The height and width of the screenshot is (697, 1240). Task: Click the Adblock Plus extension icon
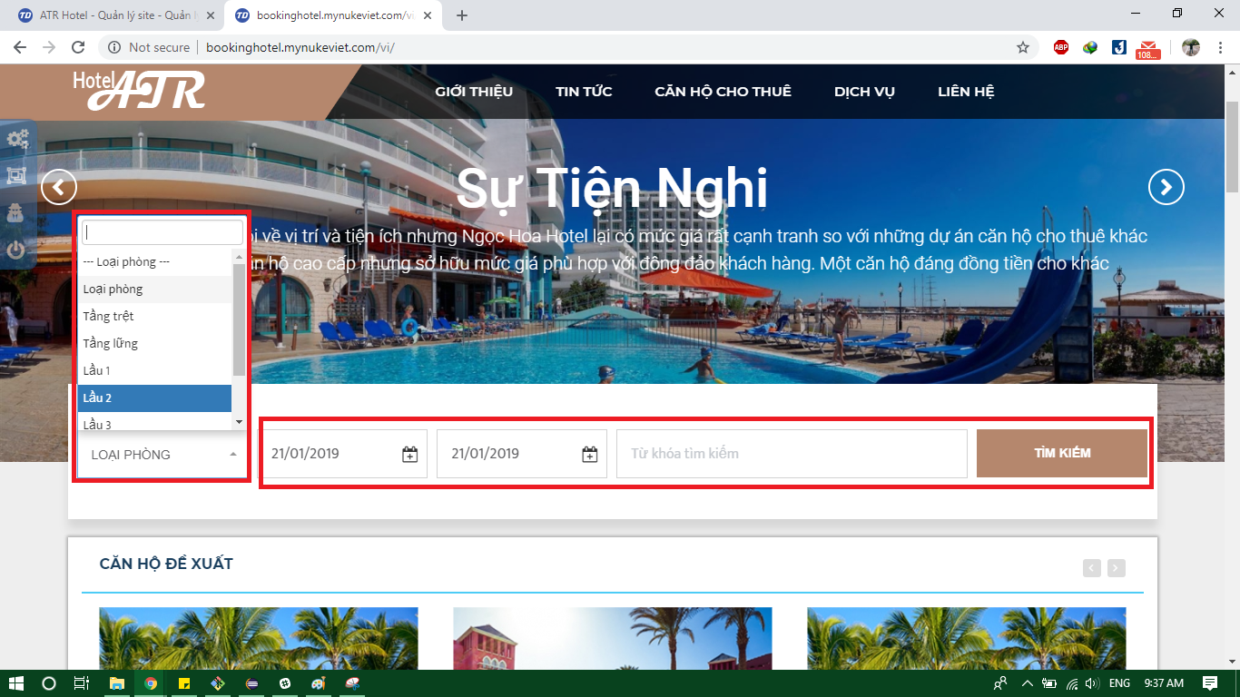click(1060, 47)
